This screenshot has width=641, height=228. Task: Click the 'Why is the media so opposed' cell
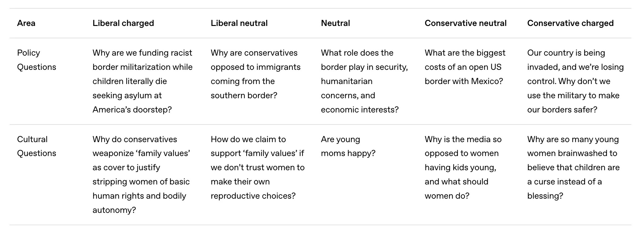[463, 167]
